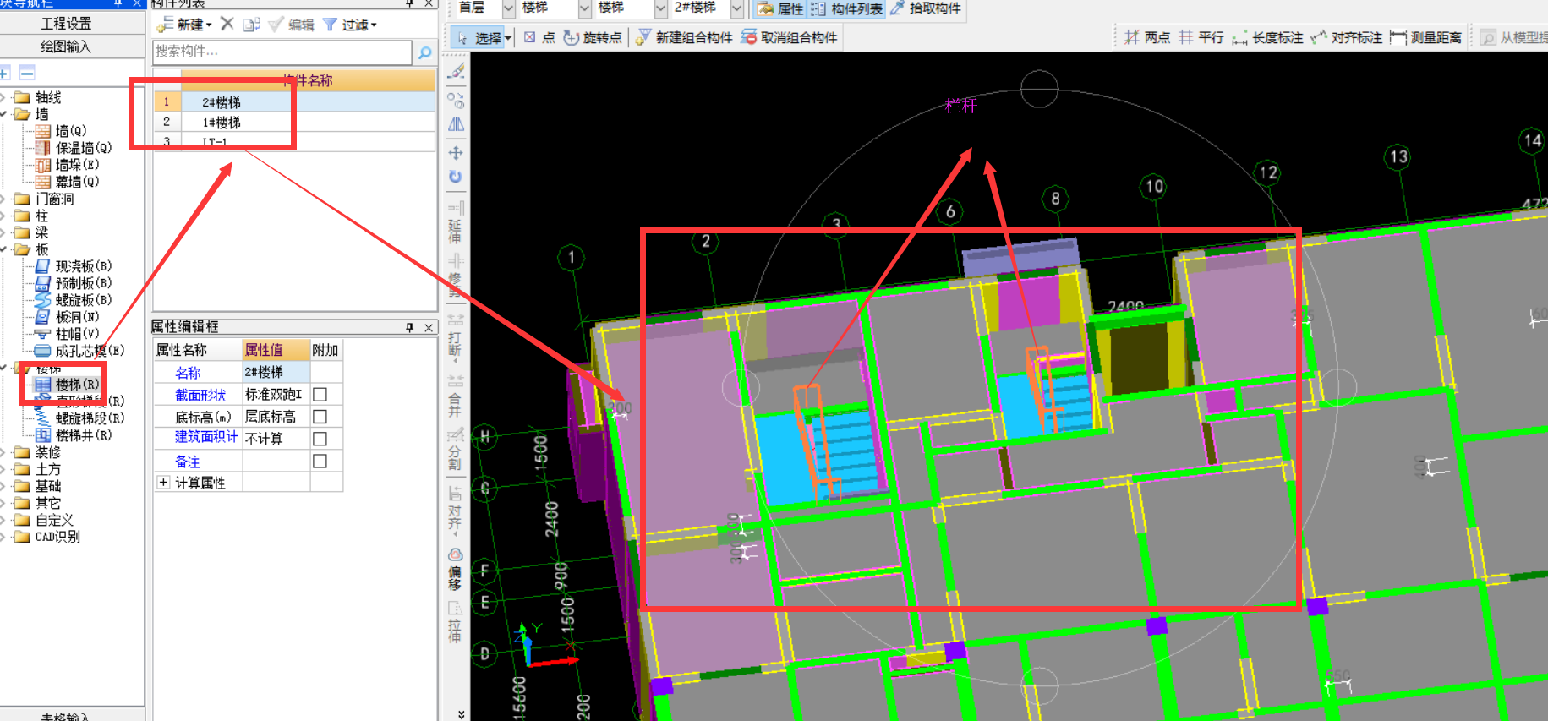Click the 新建 new component button
The image size is (1548, 721).
click(x=184, y=25)
